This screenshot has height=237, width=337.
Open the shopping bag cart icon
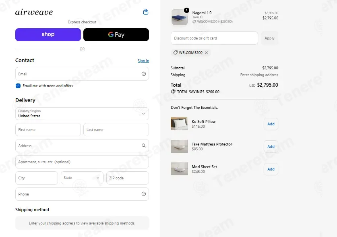click(146, 12)
